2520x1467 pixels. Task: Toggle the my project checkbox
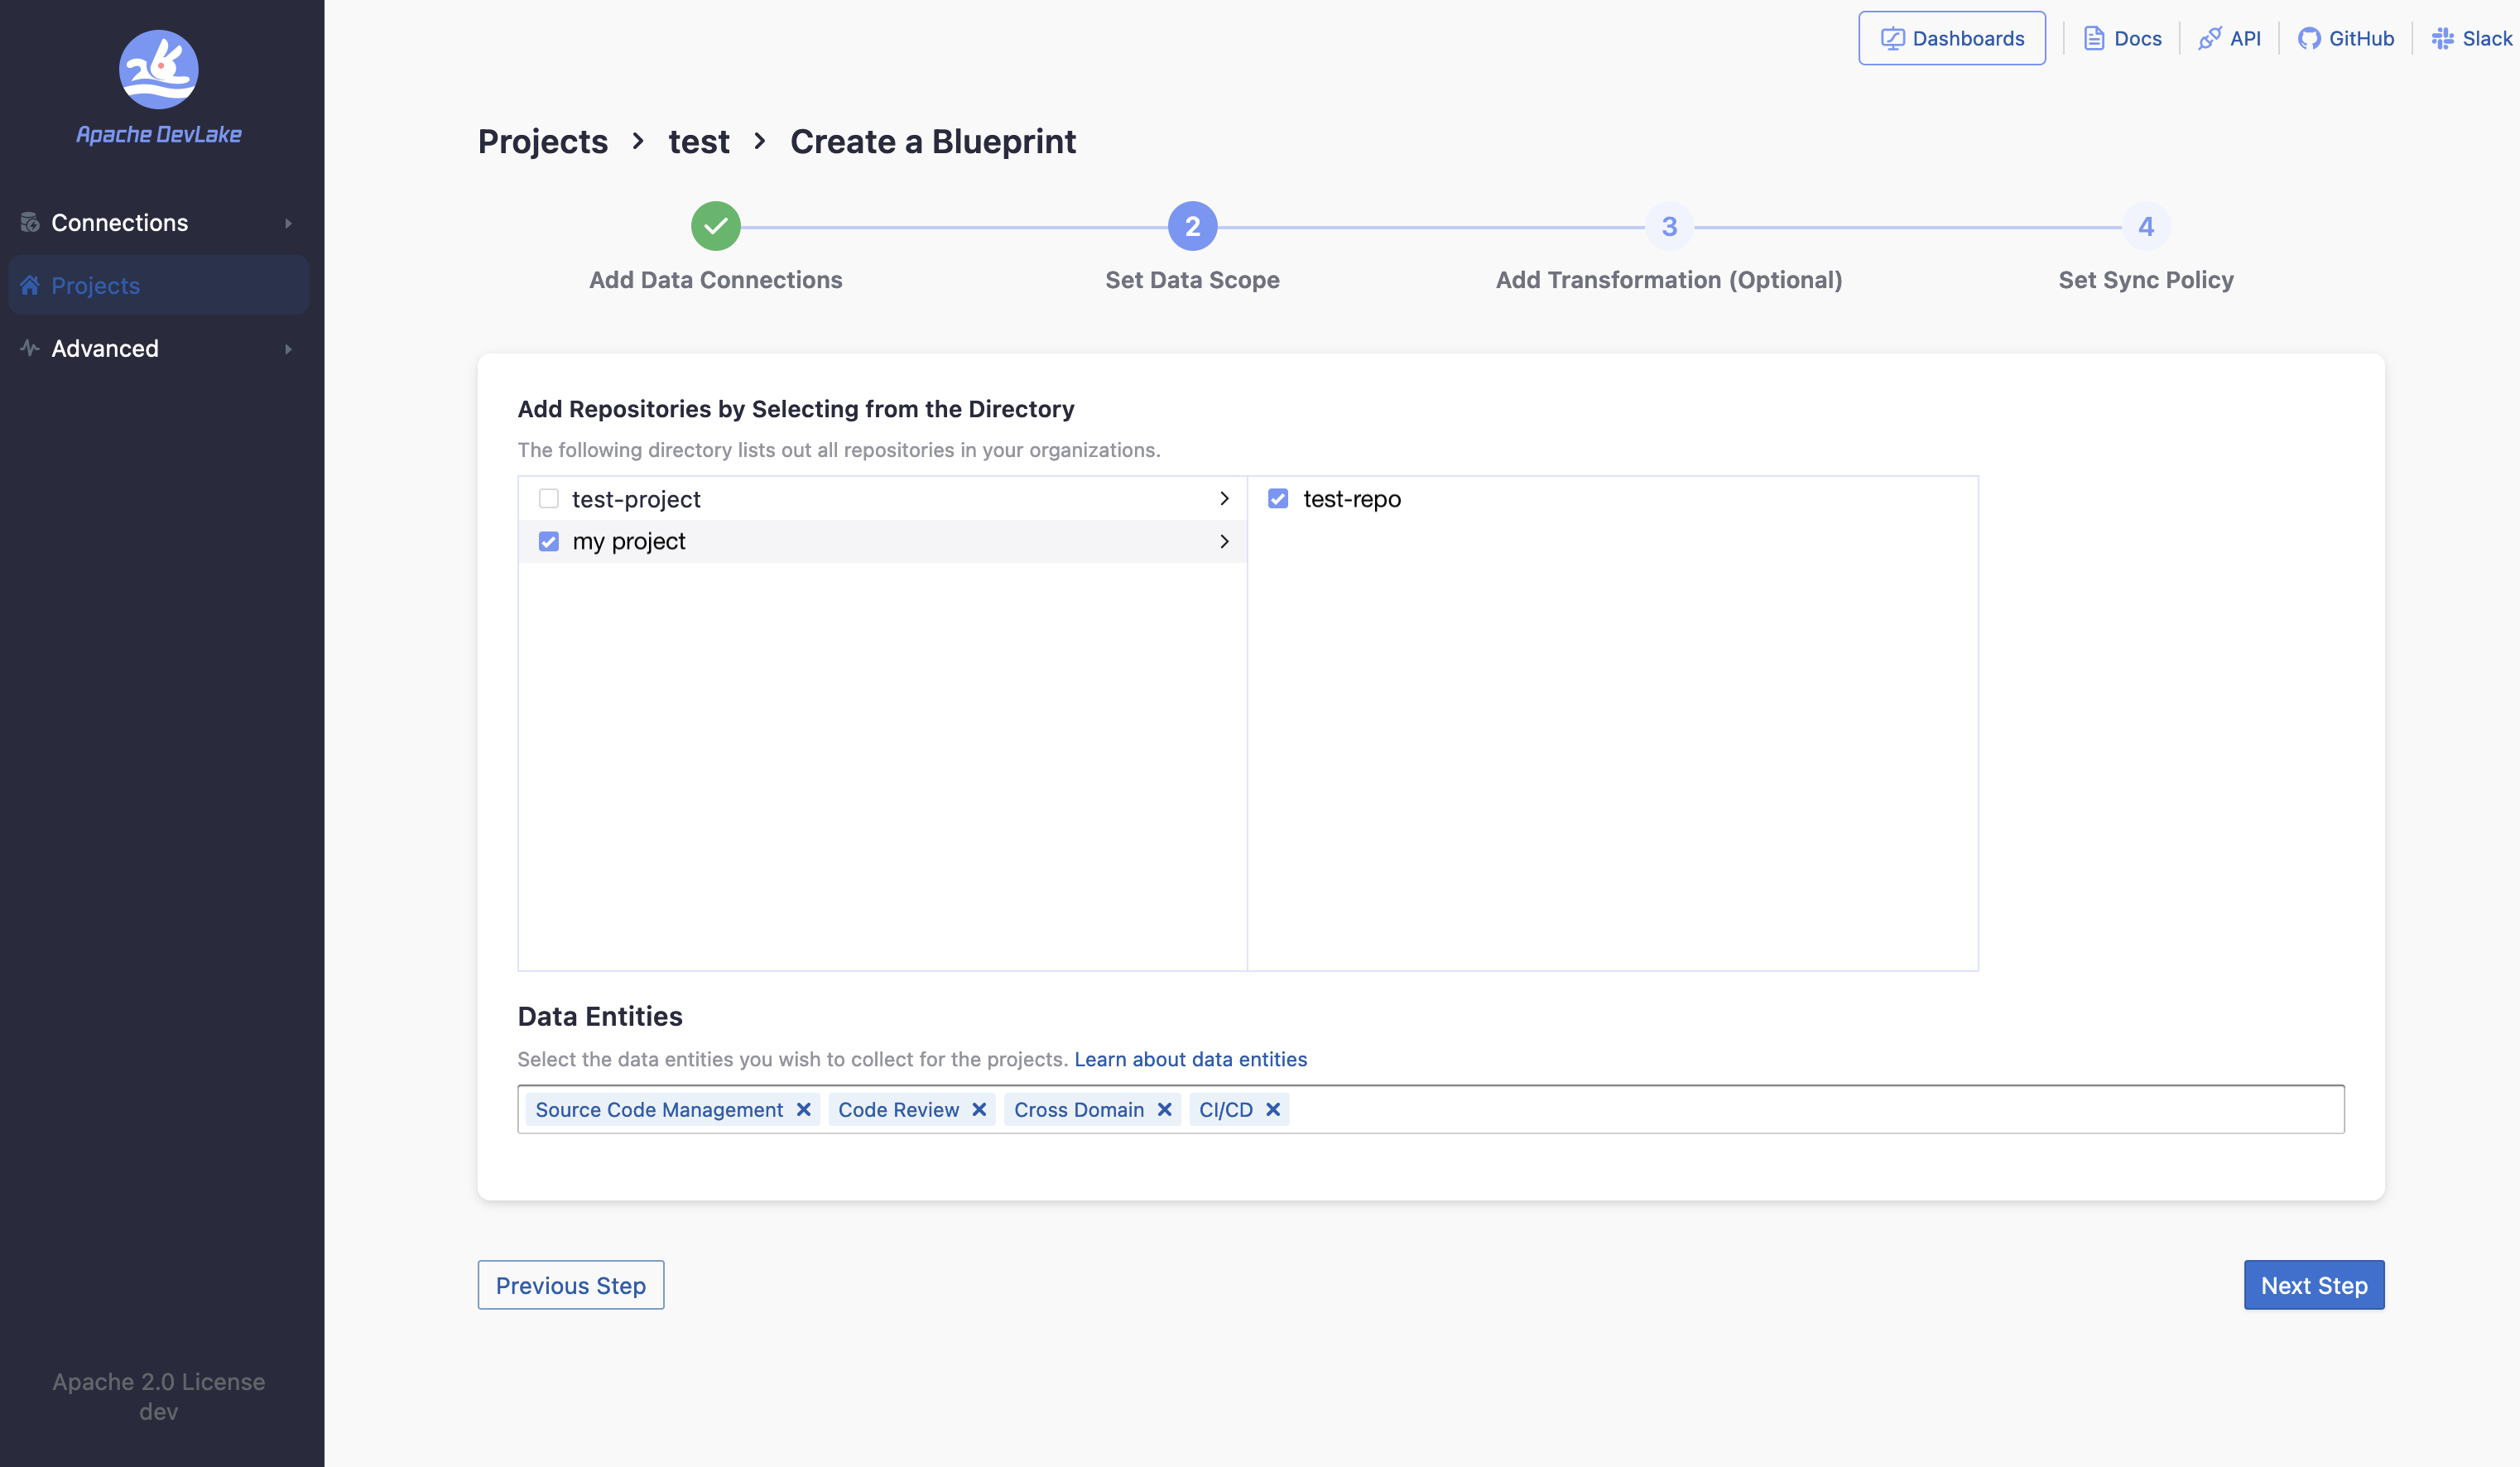click(x=546, y=541)
